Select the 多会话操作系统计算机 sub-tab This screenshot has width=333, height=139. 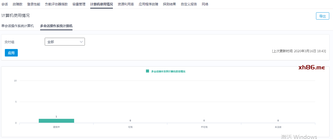coord(56,26)
